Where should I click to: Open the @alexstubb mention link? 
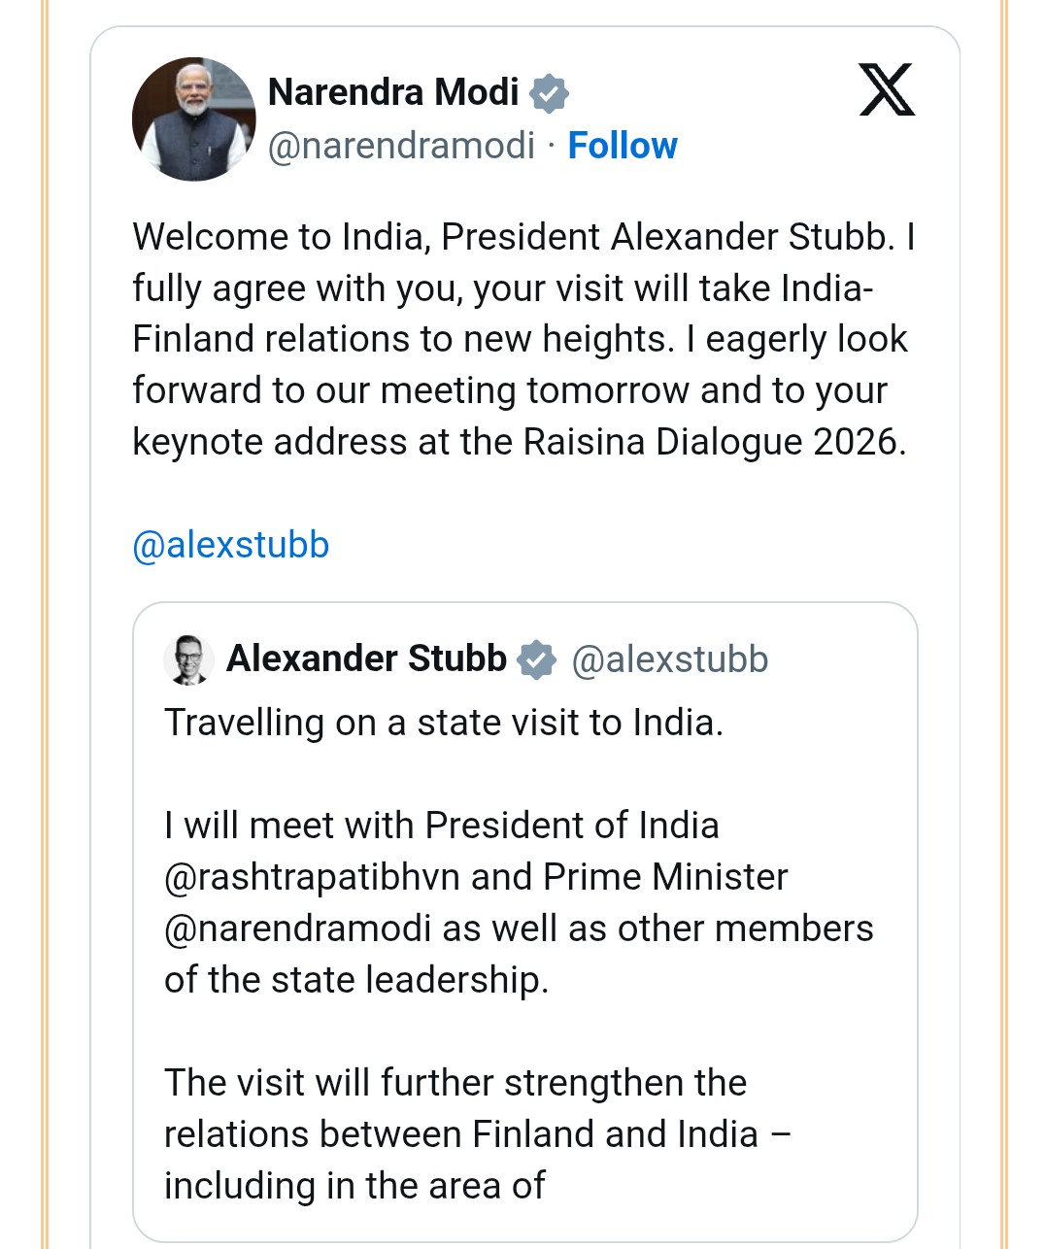pyautogui.click(x=230, y=545)
